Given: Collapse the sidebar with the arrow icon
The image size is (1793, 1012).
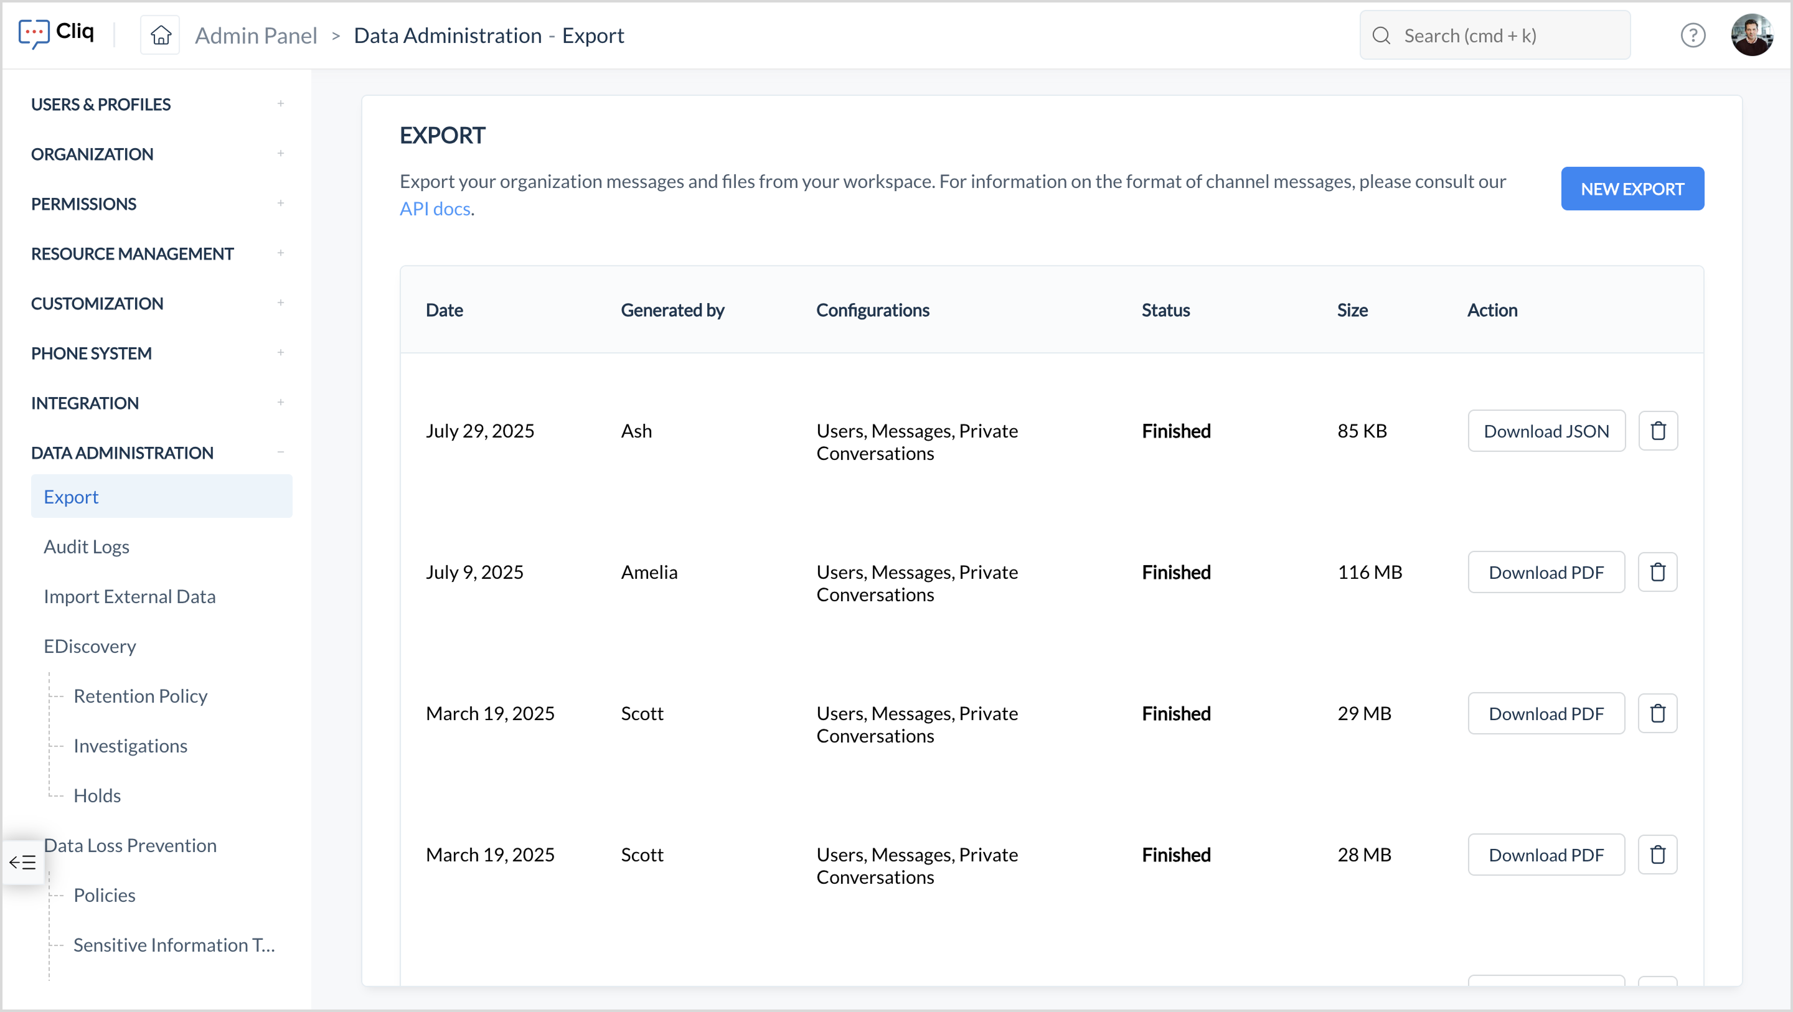Looking at the screenshot, I should [22, 863].
